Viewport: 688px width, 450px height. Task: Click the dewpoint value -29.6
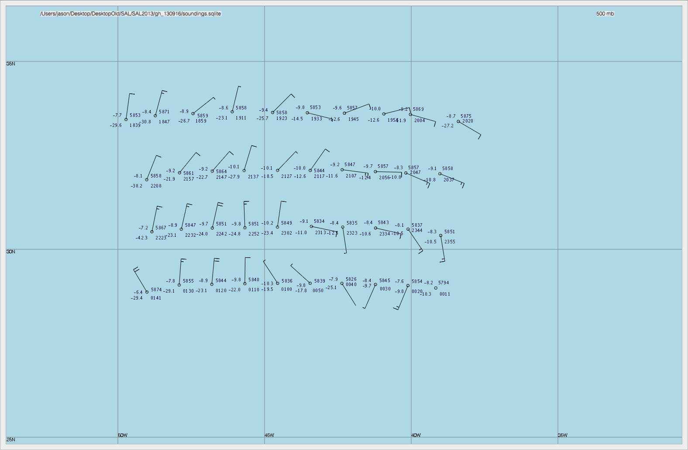pyautogui.click(x=116, y=126)
